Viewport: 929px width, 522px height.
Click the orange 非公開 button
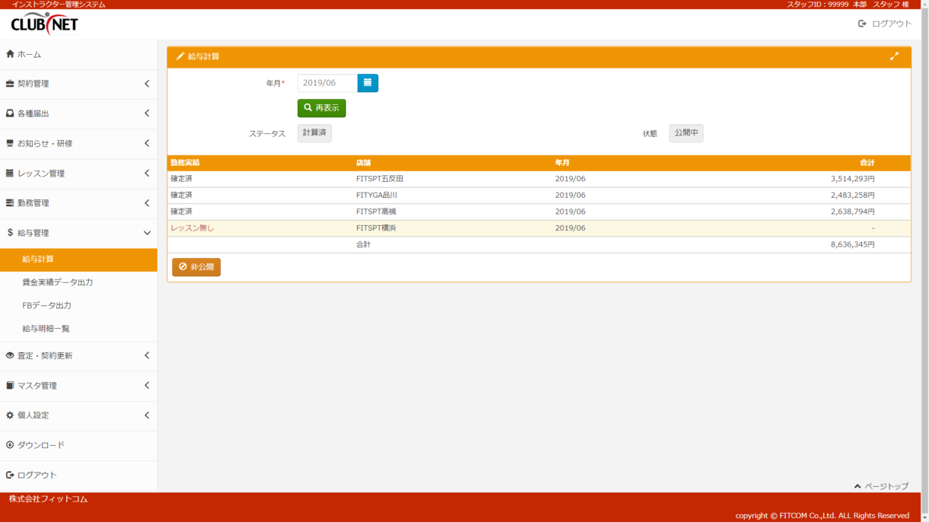pos(196,267)
